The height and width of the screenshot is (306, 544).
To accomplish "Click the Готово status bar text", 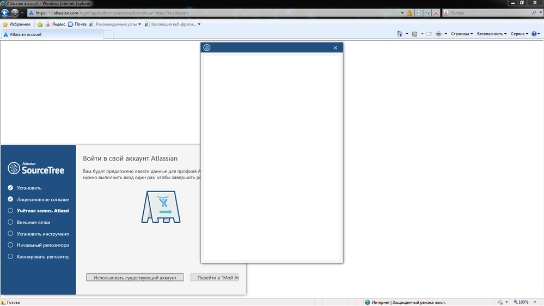I will pyautogui.click(x=14, y=303).
